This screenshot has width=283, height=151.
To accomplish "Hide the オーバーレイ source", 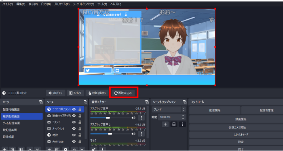I will tap(74, 128).
